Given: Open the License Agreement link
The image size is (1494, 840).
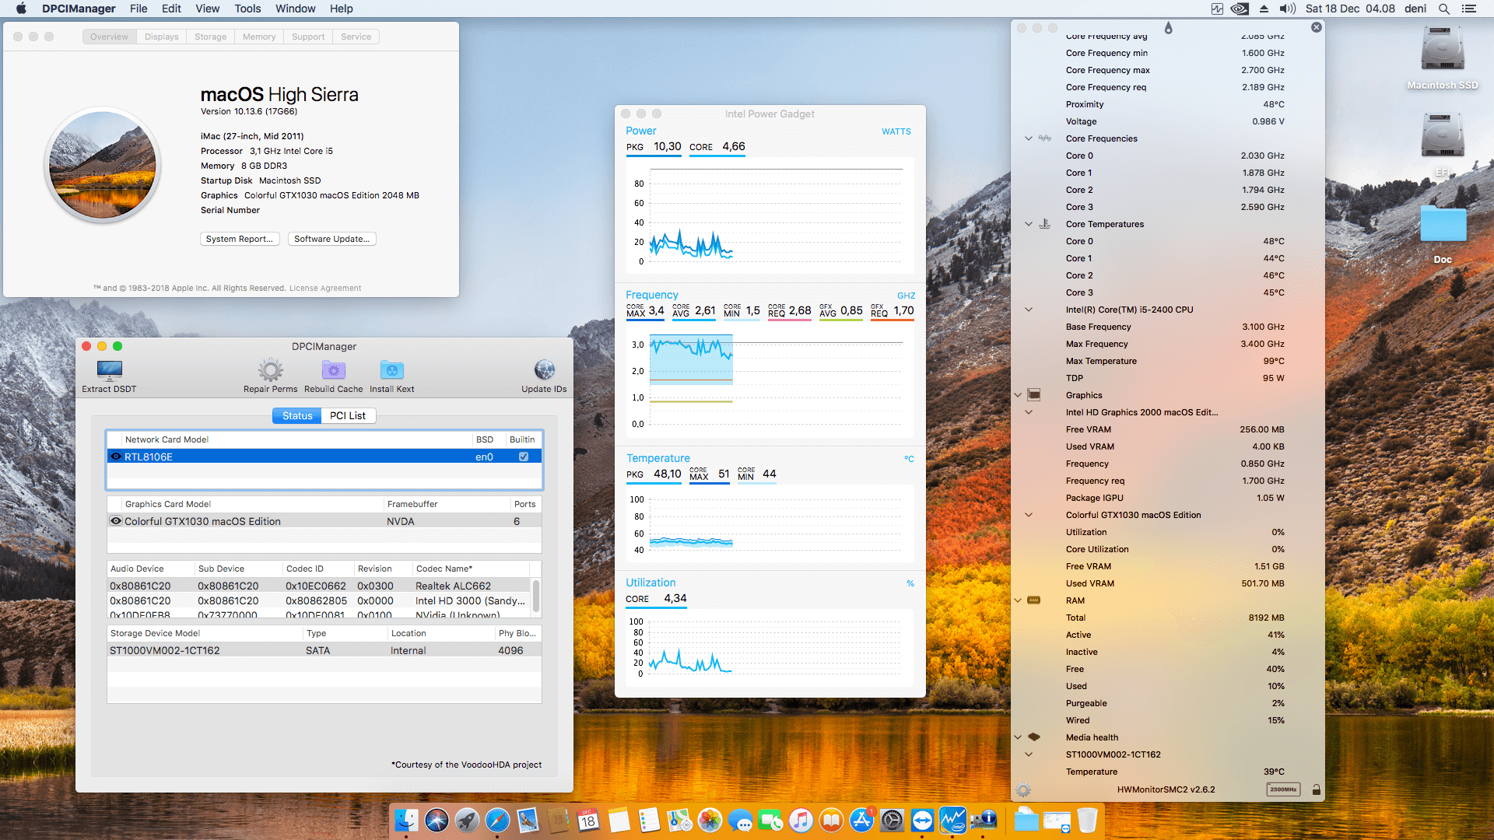Looking at the screenshot, I should click(325, 289).
